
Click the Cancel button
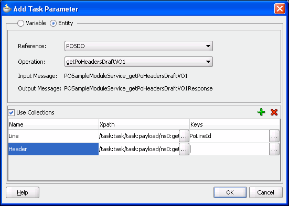[x=266, y=192]
